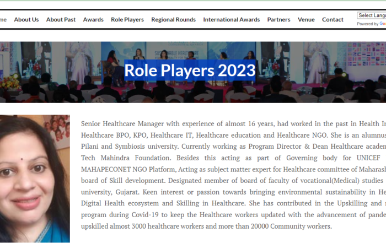The width and height of the screenshot is (386, 243).
Task: Click the partially visible Home menu item
Action: click(x=3, y=20)
